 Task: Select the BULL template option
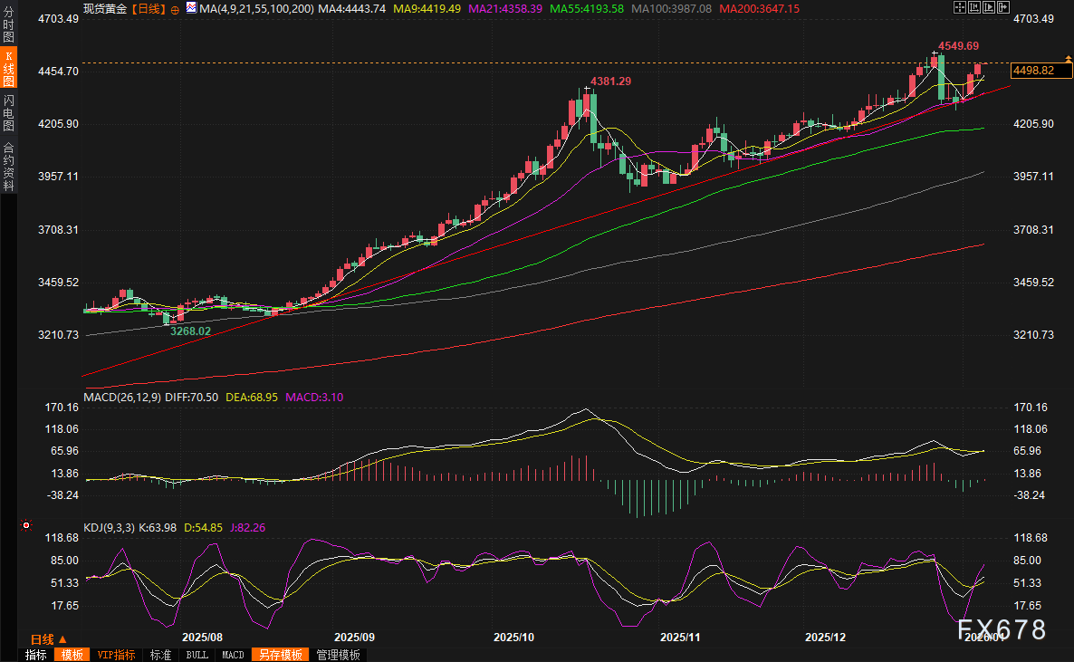point(196,655)
